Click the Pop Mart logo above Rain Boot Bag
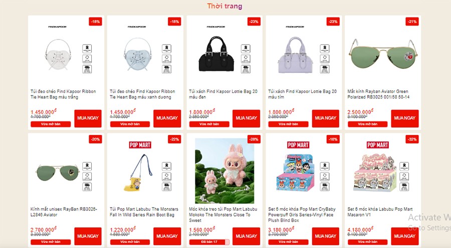Image resolution: width=451 pixels, height=248 pixels. tap(140, 145)
